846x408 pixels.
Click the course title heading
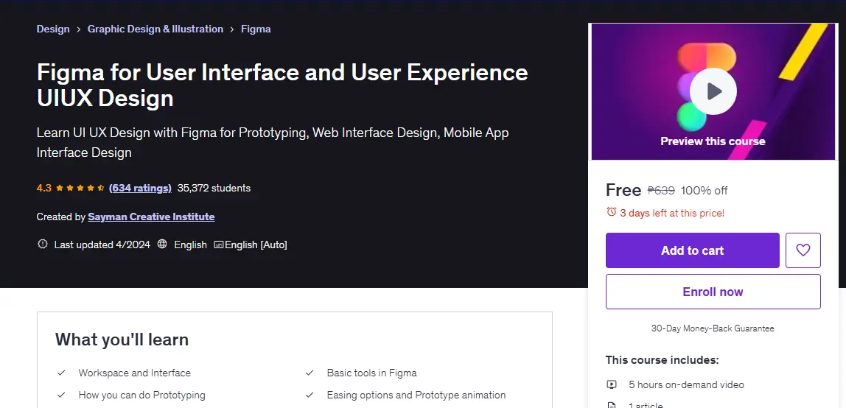[282, 85]
